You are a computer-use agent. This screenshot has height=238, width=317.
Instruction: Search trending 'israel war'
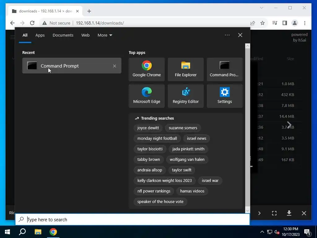[210, 181]
